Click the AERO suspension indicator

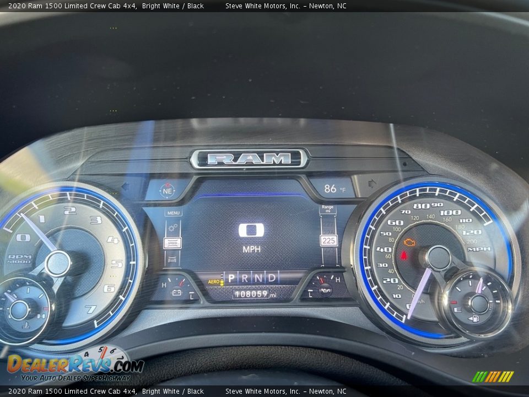pyautogui.click(x=215, y=282)
